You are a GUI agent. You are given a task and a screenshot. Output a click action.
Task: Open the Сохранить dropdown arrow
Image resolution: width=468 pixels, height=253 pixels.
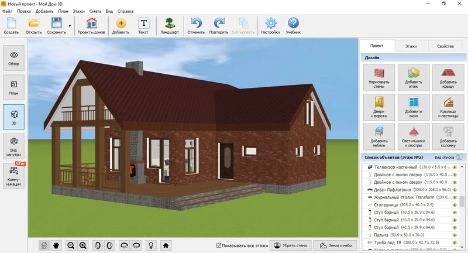70,26
